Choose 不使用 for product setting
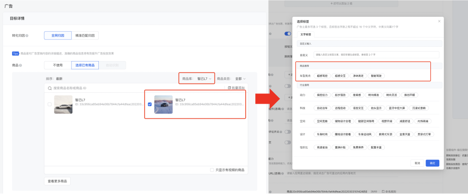468x194 pixels. click(x=58, y=65)
